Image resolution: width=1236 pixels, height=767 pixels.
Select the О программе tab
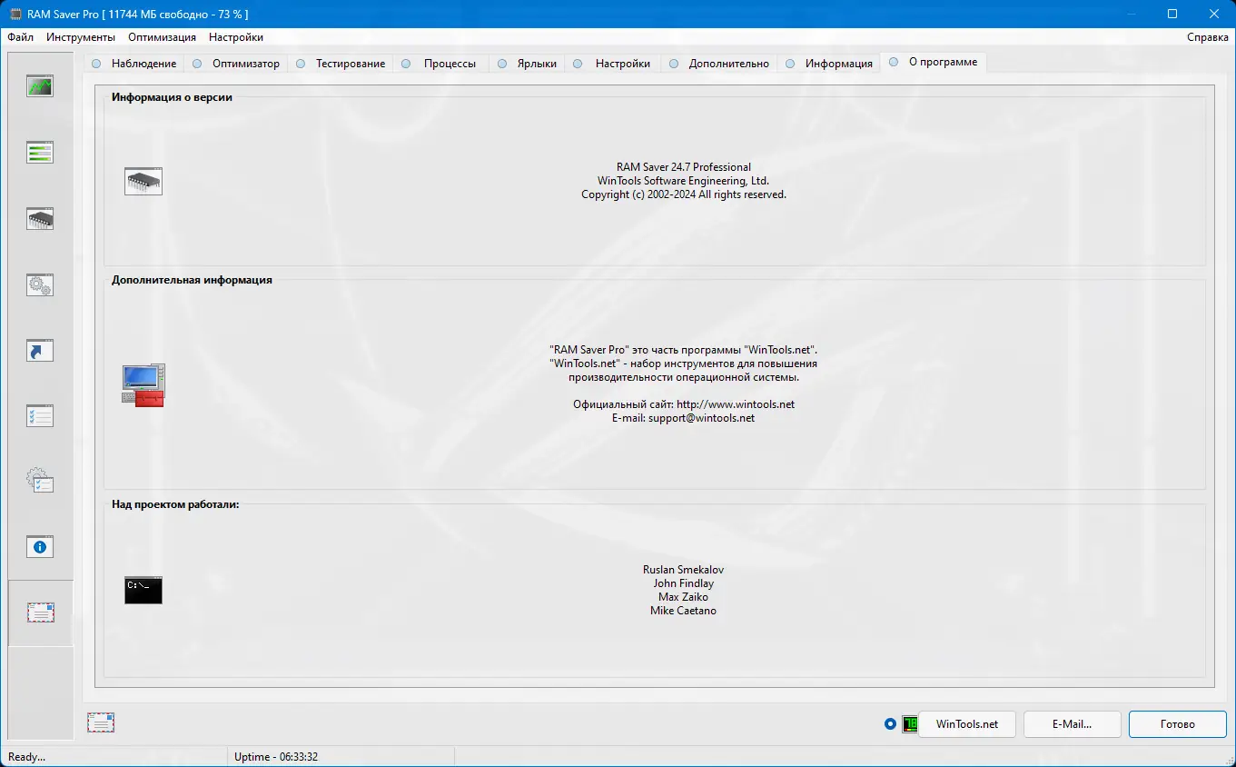pos(934,62)
